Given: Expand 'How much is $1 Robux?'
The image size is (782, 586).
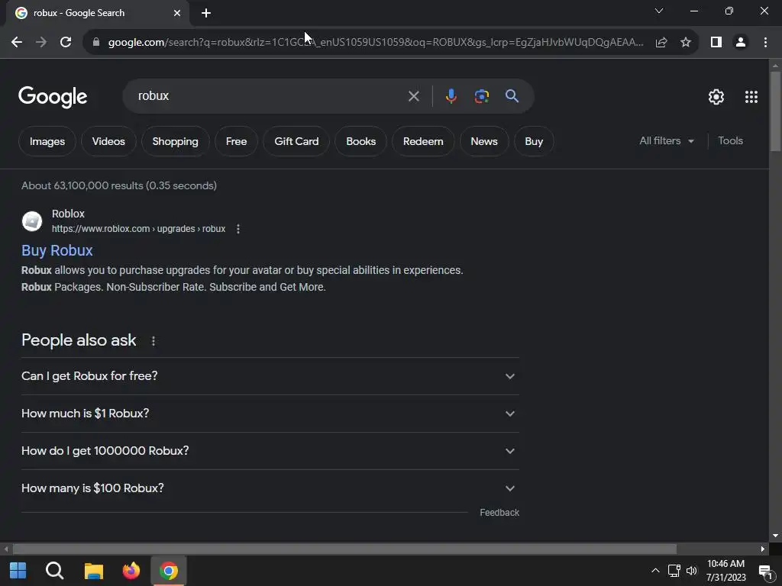Looking at the screenshot, I should 270,414.
